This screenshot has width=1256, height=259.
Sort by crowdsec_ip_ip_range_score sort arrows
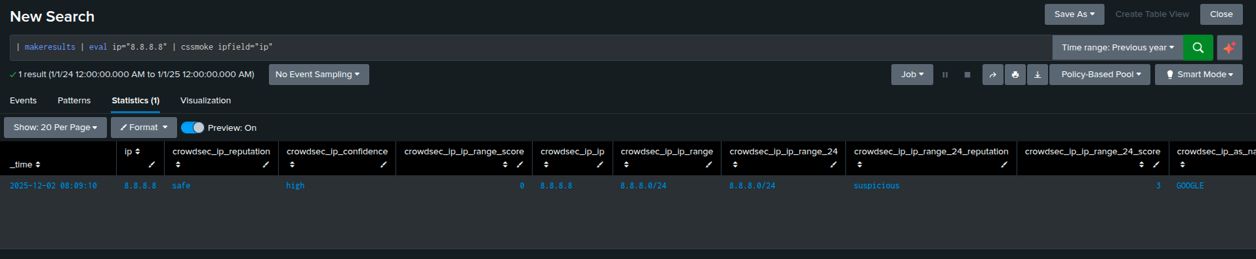505,165
